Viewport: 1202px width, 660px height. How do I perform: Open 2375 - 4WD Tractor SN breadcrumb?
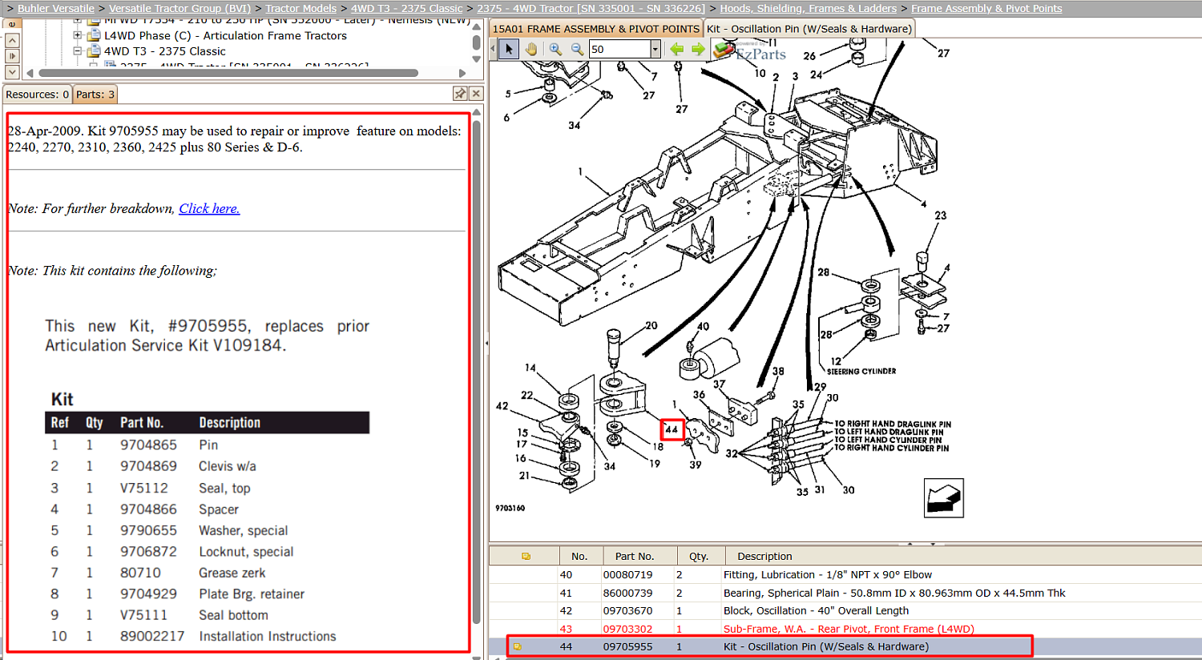[x=591, y=8]
